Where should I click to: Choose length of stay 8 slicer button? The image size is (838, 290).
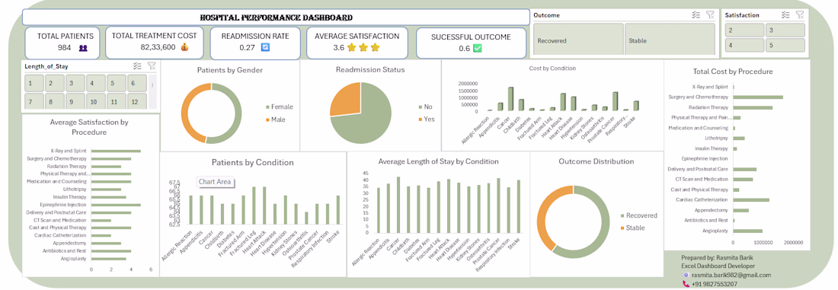coord(54,101)
